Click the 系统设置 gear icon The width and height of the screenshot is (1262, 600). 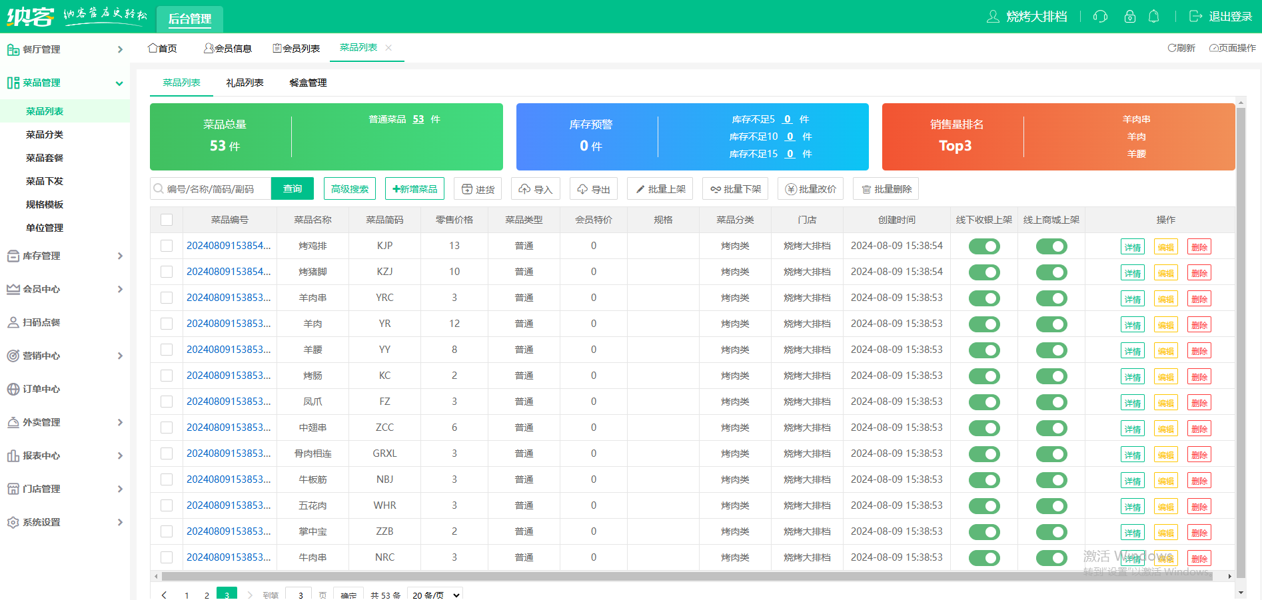(13, 522)
